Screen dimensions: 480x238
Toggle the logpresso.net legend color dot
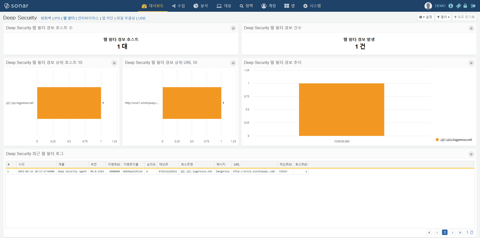(x=437, y=140)
